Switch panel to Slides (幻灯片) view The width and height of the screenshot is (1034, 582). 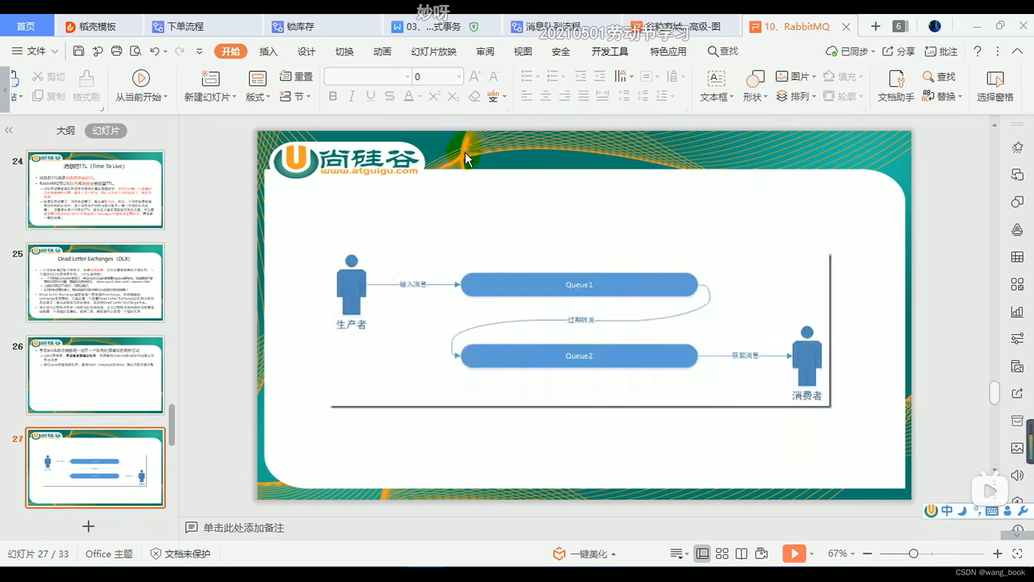(x=106, y=130)
